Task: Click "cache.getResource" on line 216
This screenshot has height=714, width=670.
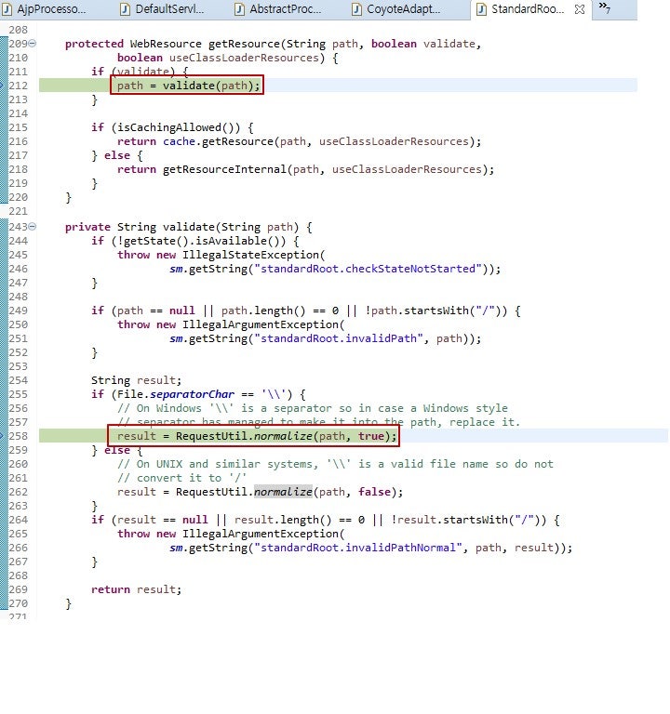Action: click(218, 141)
